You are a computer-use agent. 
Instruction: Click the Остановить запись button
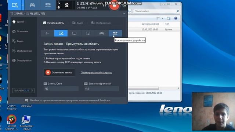click(x=59, y=73)
